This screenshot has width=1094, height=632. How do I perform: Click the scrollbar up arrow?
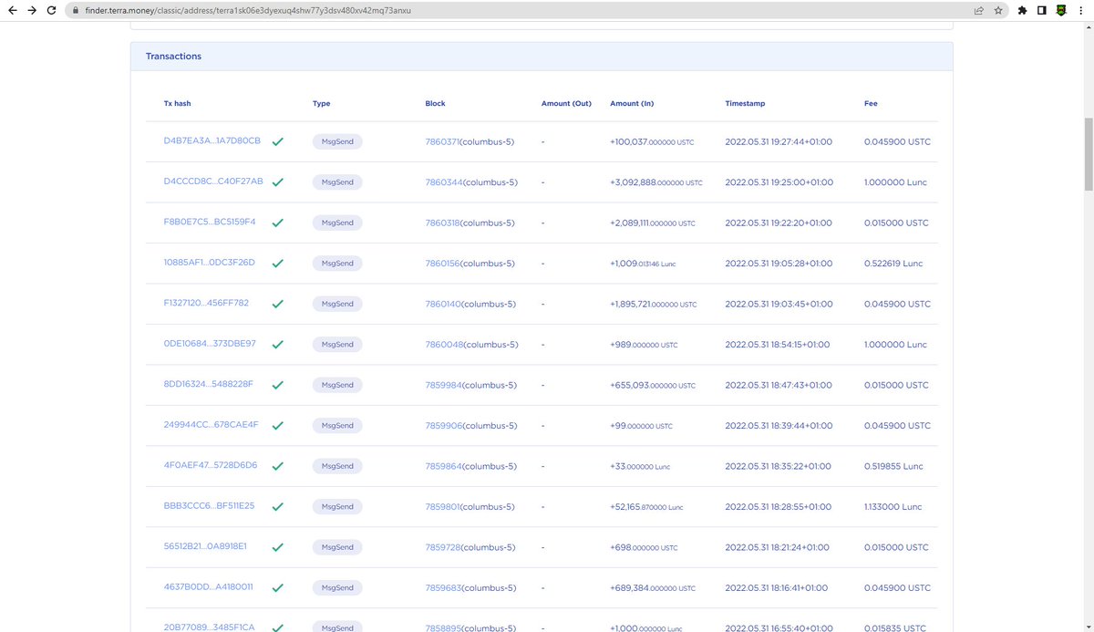pos(1087,29)
